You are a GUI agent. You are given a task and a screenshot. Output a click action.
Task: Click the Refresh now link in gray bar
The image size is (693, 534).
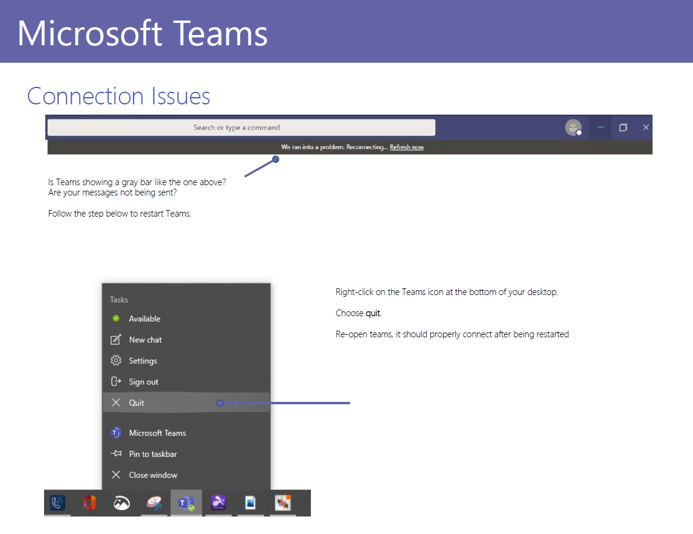[407, 147]
